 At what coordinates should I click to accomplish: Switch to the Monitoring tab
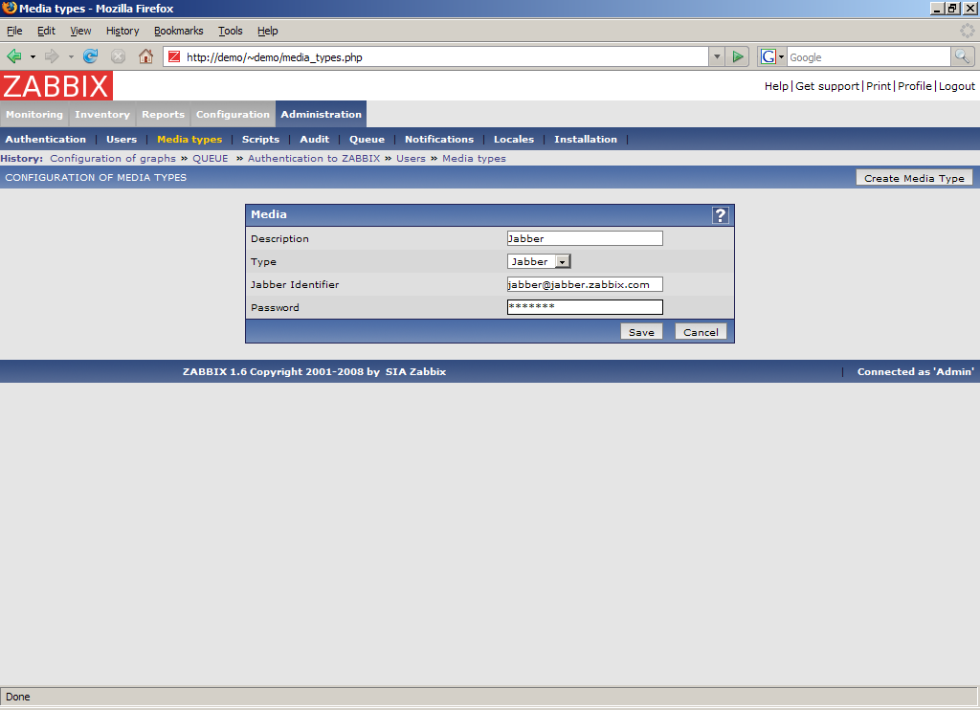[x=34, y=115]
